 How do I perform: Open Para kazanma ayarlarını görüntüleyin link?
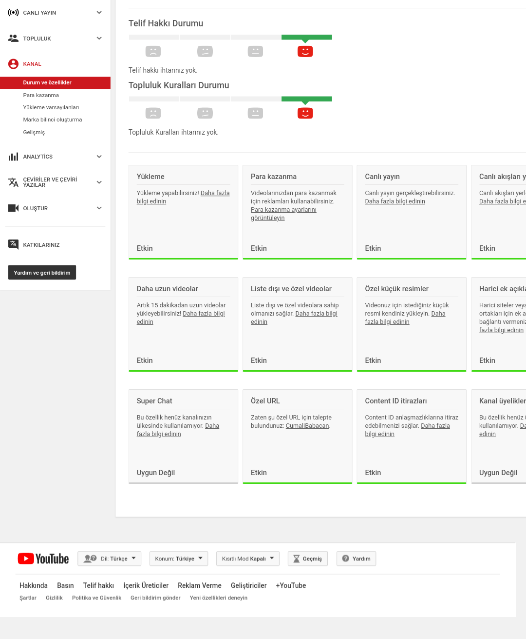283,214
